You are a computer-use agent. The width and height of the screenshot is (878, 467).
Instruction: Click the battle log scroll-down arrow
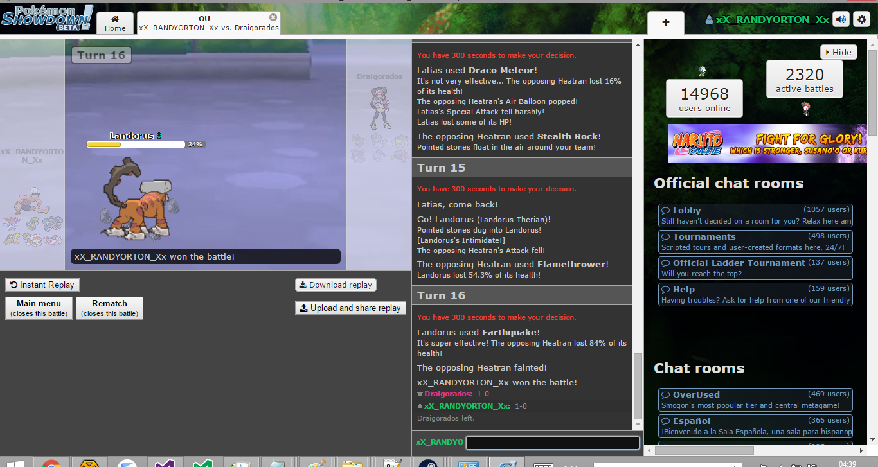point(638,425)
